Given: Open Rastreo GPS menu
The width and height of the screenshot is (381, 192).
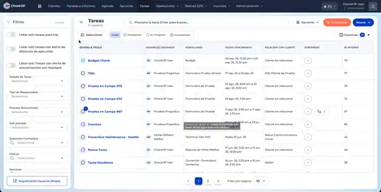Looking at the screenshot, I should coord(196,6).
